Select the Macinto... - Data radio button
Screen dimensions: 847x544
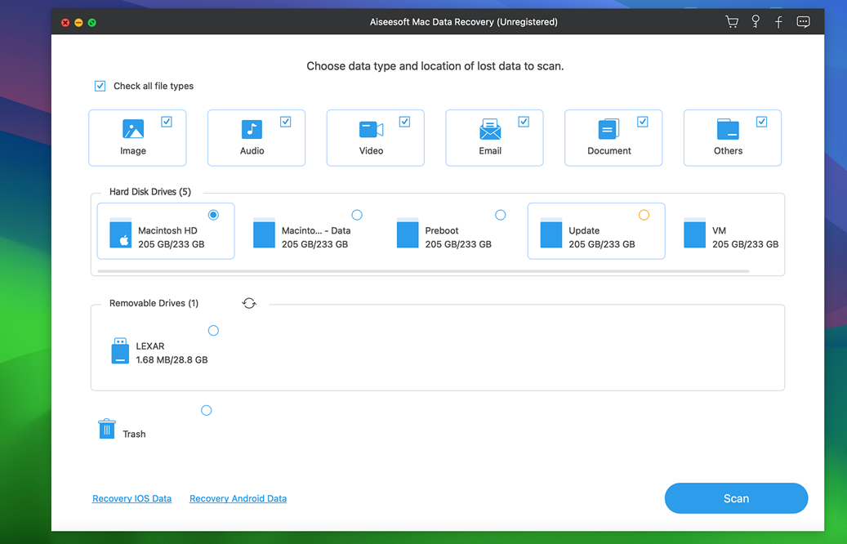point(357,215)
